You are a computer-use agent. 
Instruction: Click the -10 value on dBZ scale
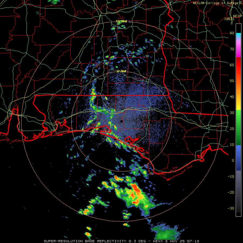click(x=231, y=176)
